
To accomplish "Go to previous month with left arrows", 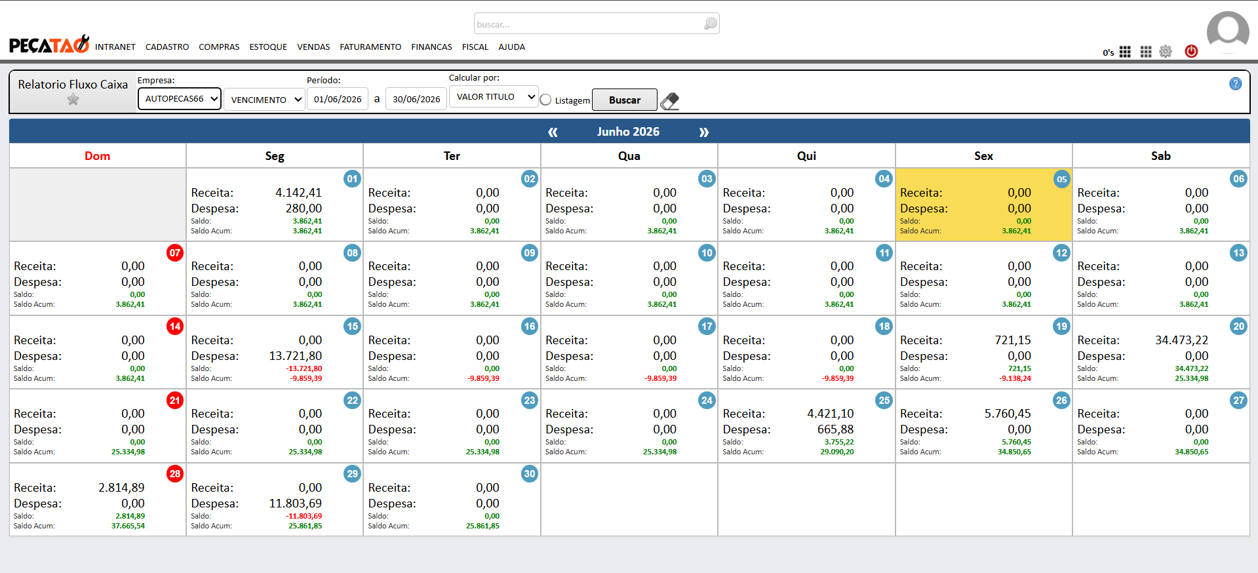I will click(x=553, y=132).
